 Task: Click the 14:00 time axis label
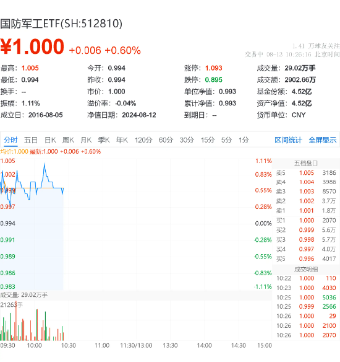pos(205,345)
